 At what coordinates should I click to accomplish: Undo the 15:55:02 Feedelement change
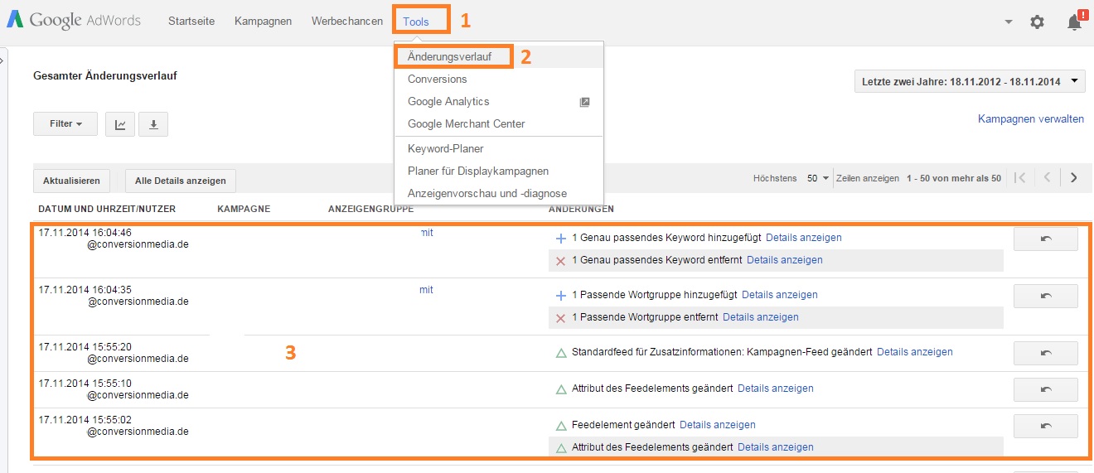click(1045, 426)
